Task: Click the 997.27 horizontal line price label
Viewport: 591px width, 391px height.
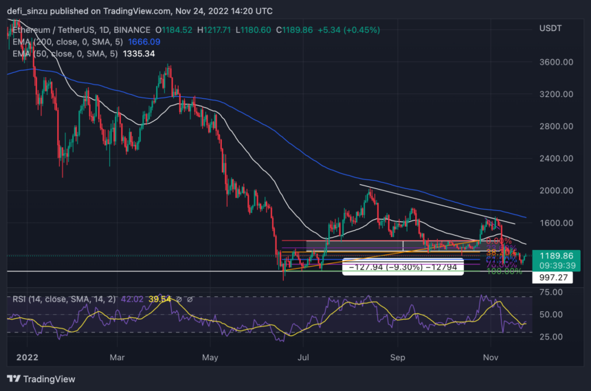Action: 553,276
